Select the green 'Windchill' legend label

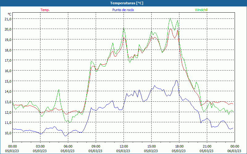[x=201, y=10]
